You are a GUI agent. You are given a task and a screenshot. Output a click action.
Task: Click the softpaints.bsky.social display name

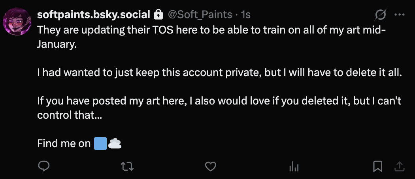click(93, 15)
